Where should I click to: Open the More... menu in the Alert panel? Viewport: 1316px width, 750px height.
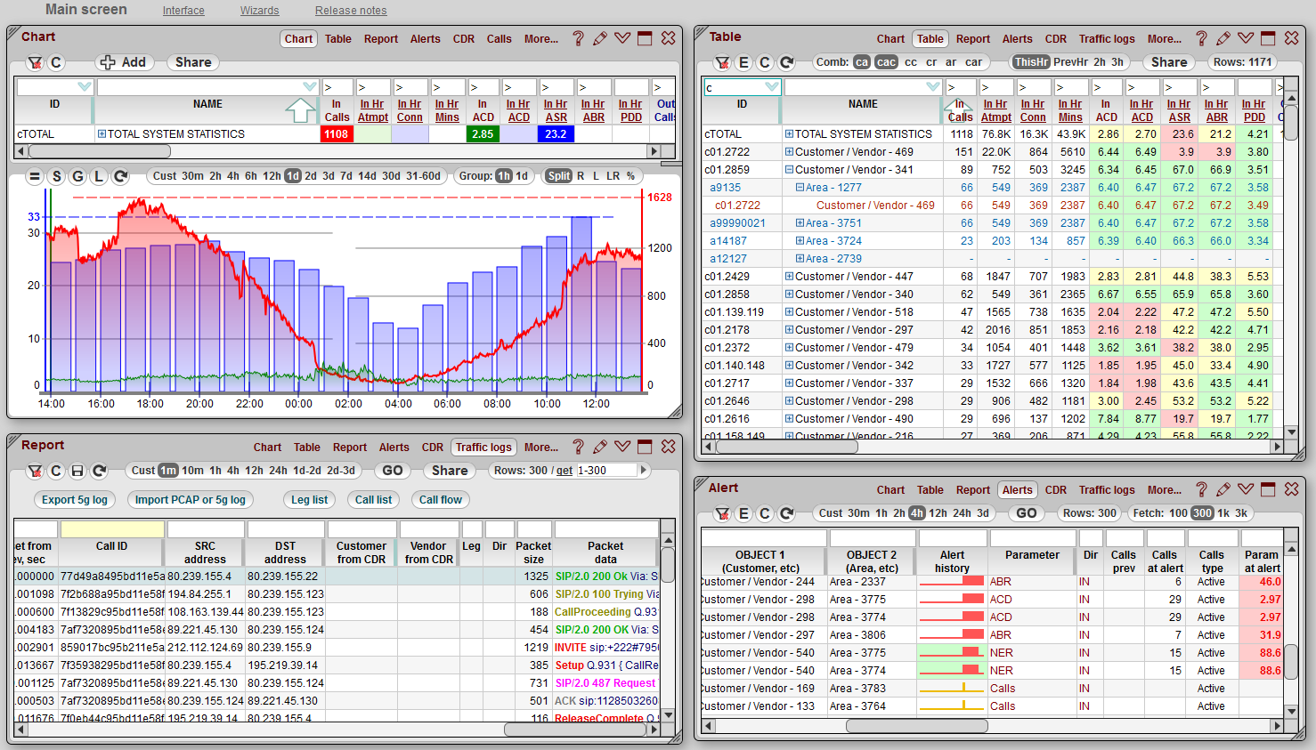tap(1165, 489)
